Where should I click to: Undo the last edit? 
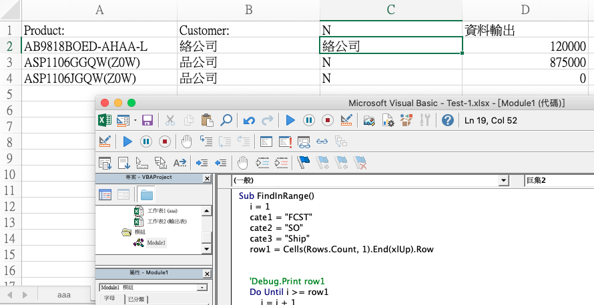(249, 121)
